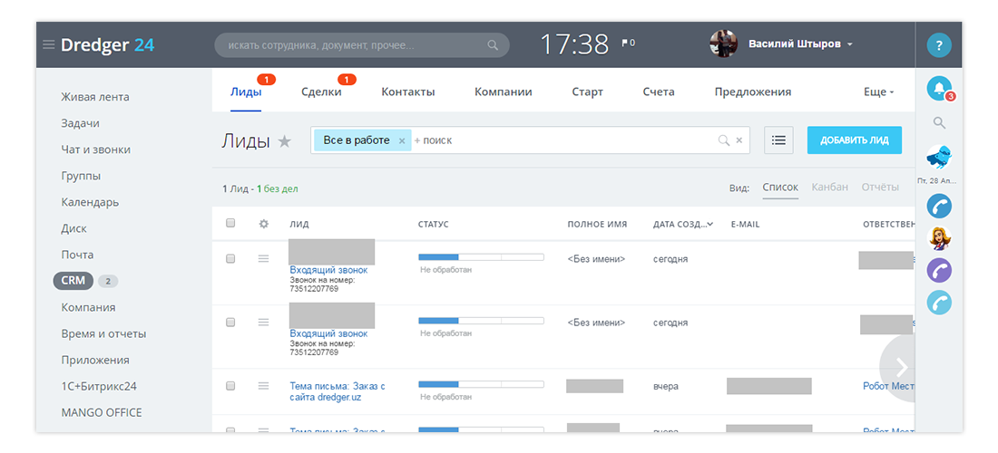Click the purple phone icon in right sidebar

(x=939, y=270)
